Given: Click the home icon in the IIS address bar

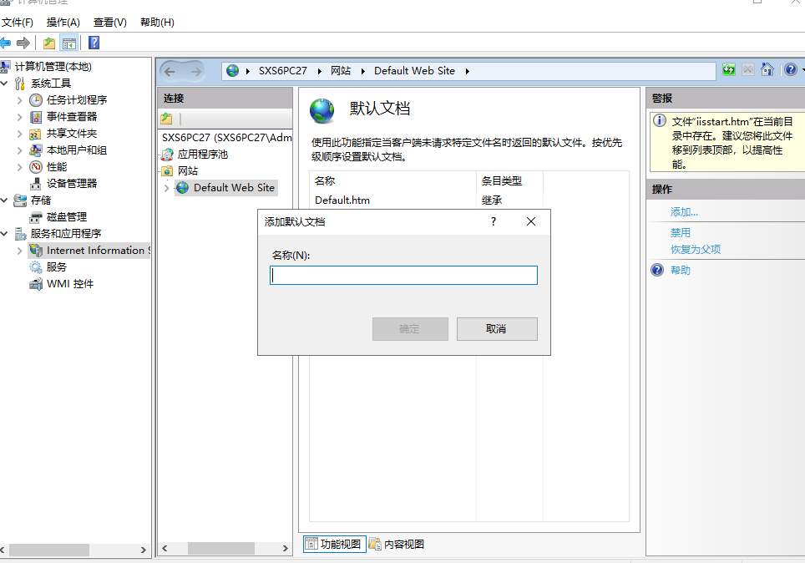Looking at the screenshot, I should tap(767, 69).
